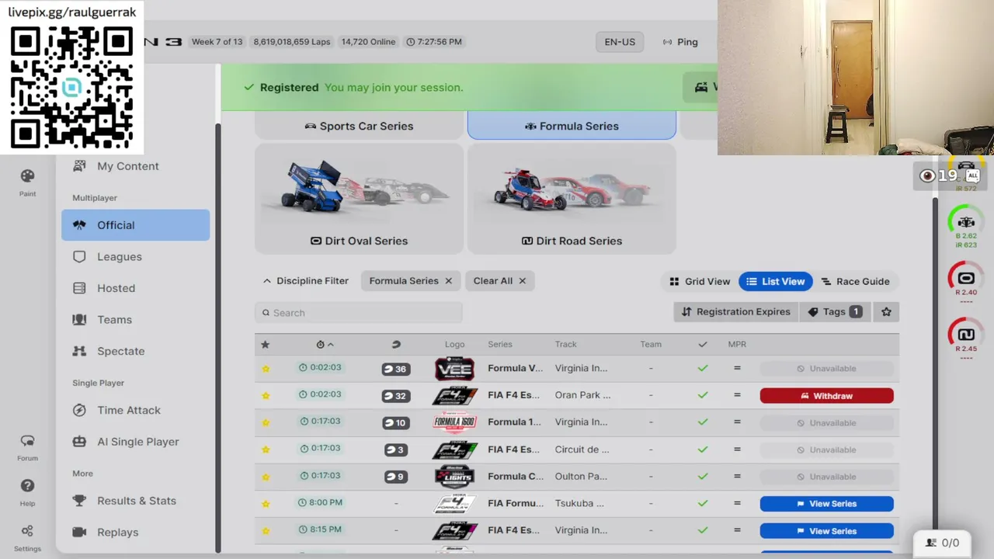Viewport: 994px width, 559px height.
Task: Click the Formula C Lights series logo
Action: (454, 477)
